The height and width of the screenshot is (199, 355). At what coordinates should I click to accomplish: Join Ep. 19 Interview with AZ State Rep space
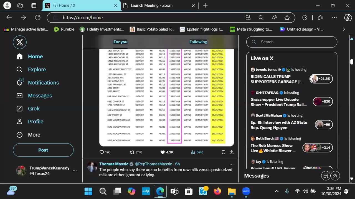pyautogui.click(x=279, y=125)
